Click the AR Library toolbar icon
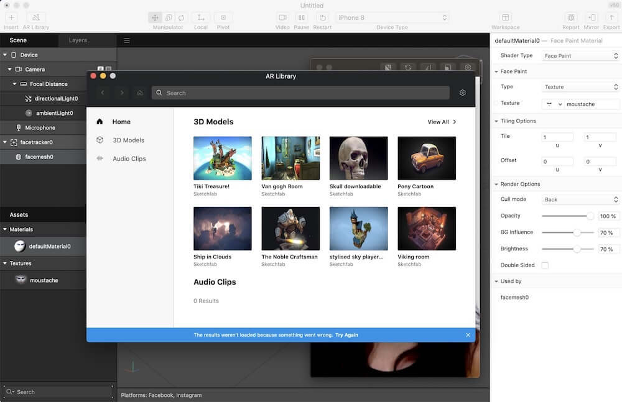This screenshot has width=622, height=402. point(35,17)
